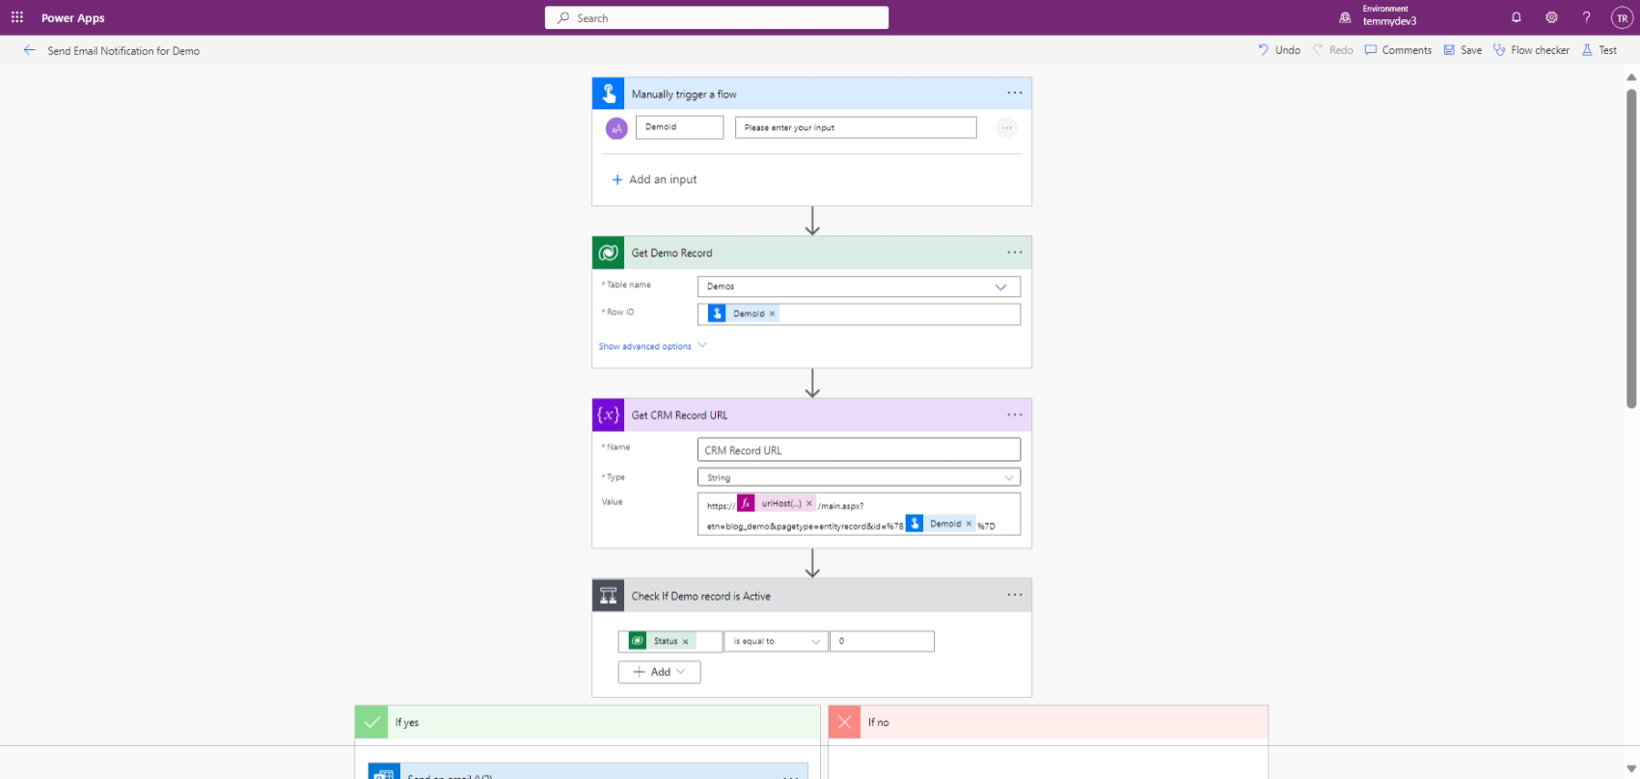Remove the DemoId token in Value field
The image size is (1640, 779).
(969, 524)
